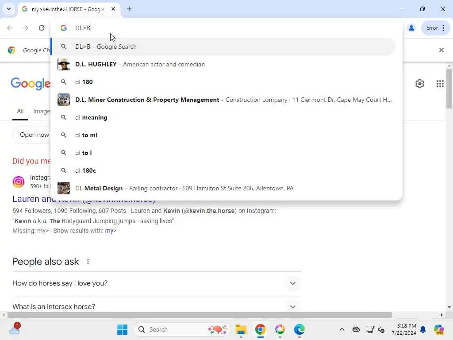453x340 pixels.
Task: Open 'Show results with: my>' link
Action: coord(111,231)
